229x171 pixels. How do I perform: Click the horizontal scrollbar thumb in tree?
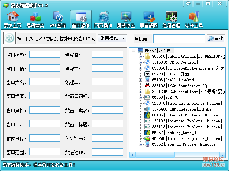click(155, 155)
